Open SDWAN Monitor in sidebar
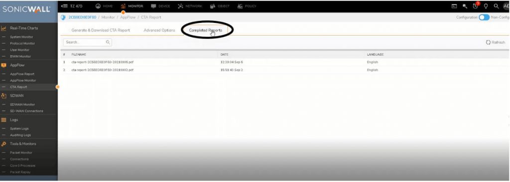This screenshot has width=510, height=182. point(22,104)
